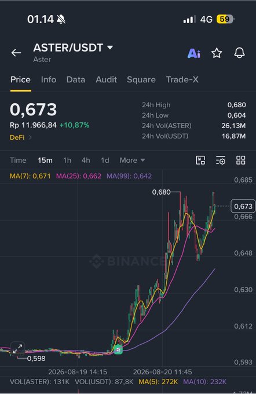Screen dimensions: 256x394
Task: Tap the 24h High value 0,680
Action: tap(237, 105)
